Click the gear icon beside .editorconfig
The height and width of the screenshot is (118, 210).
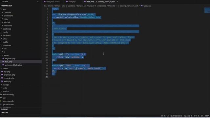[1, 94]
